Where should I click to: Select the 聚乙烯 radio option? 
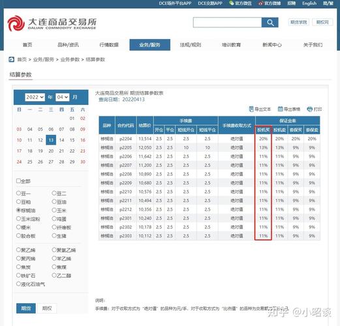point(18,250)
